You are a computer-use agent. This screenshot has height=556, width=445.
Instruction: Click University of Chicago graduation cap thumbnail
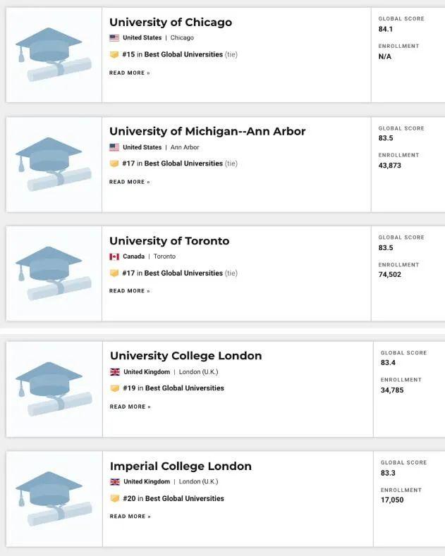(x=53, y=54)
